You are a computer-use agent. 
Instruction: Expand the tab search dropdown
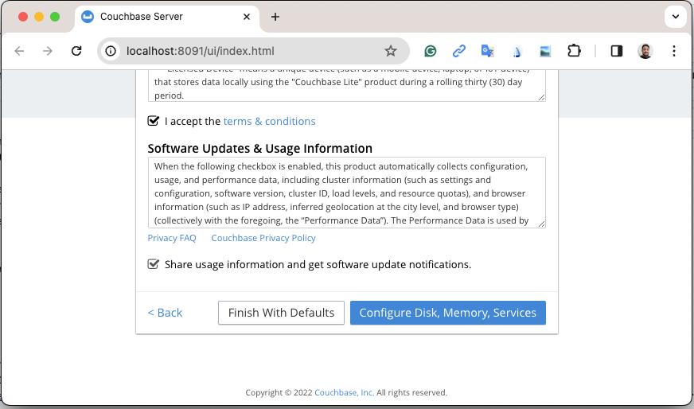pos(676,17)
